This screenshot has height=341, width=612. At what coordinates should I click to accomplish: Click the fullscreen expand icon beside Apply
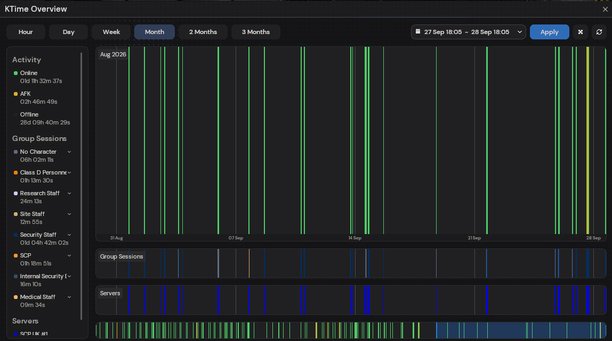[581, 32]
